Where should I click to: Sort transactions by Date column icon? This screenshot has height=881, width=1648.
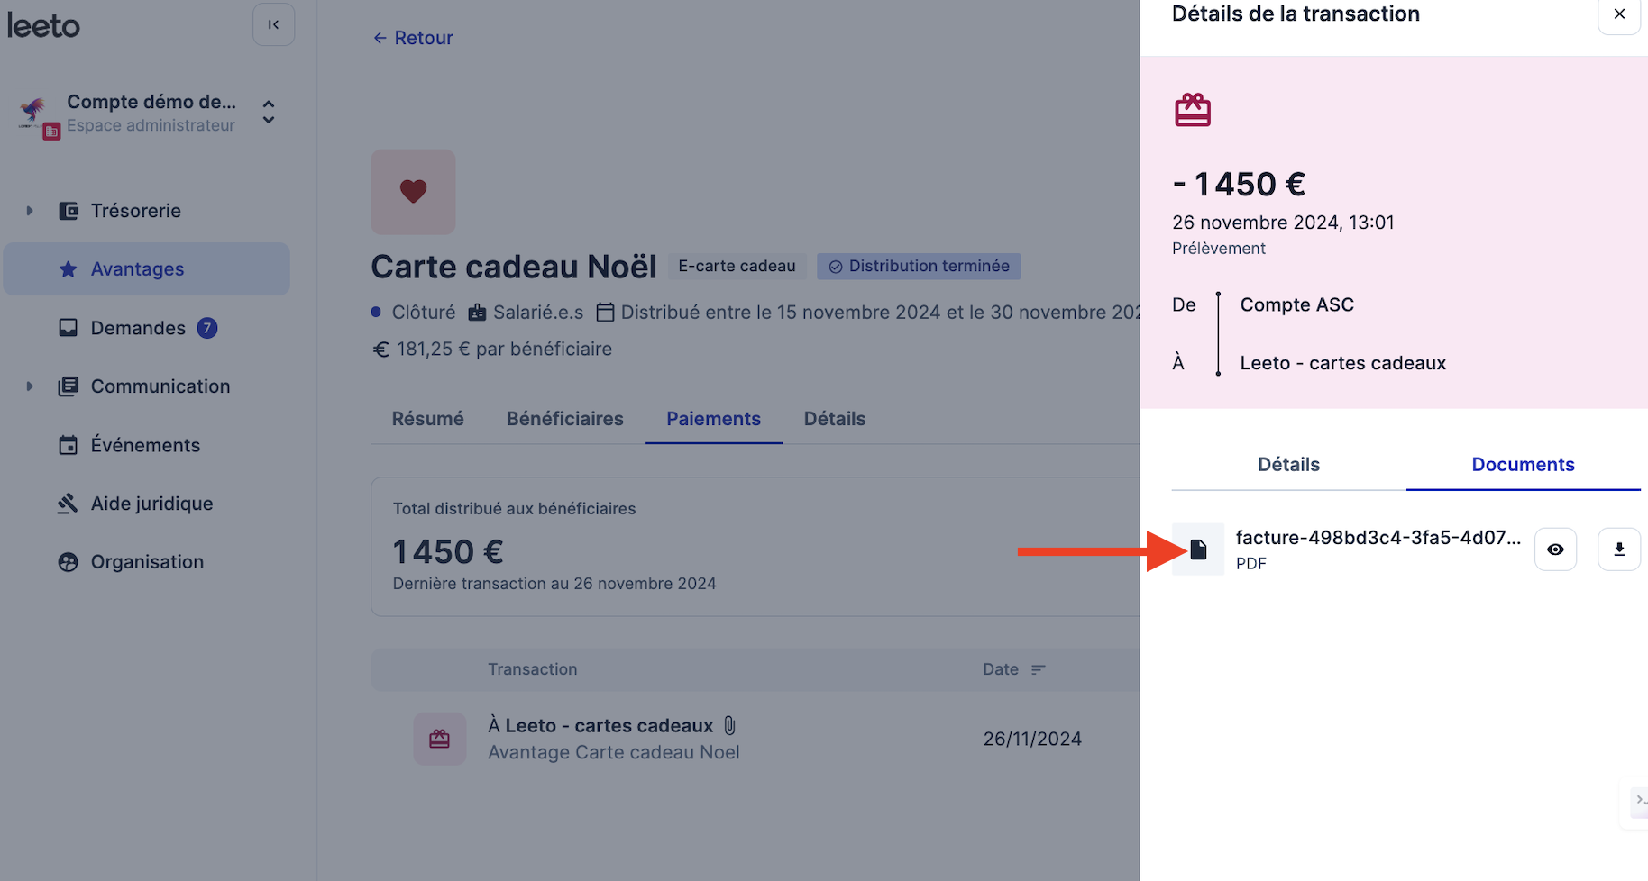(1038, 669)
